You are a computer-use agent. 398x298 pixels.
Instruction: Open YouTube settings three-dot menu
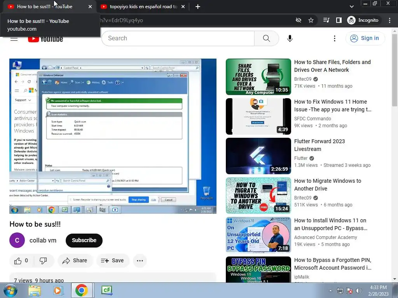point(335,38)
